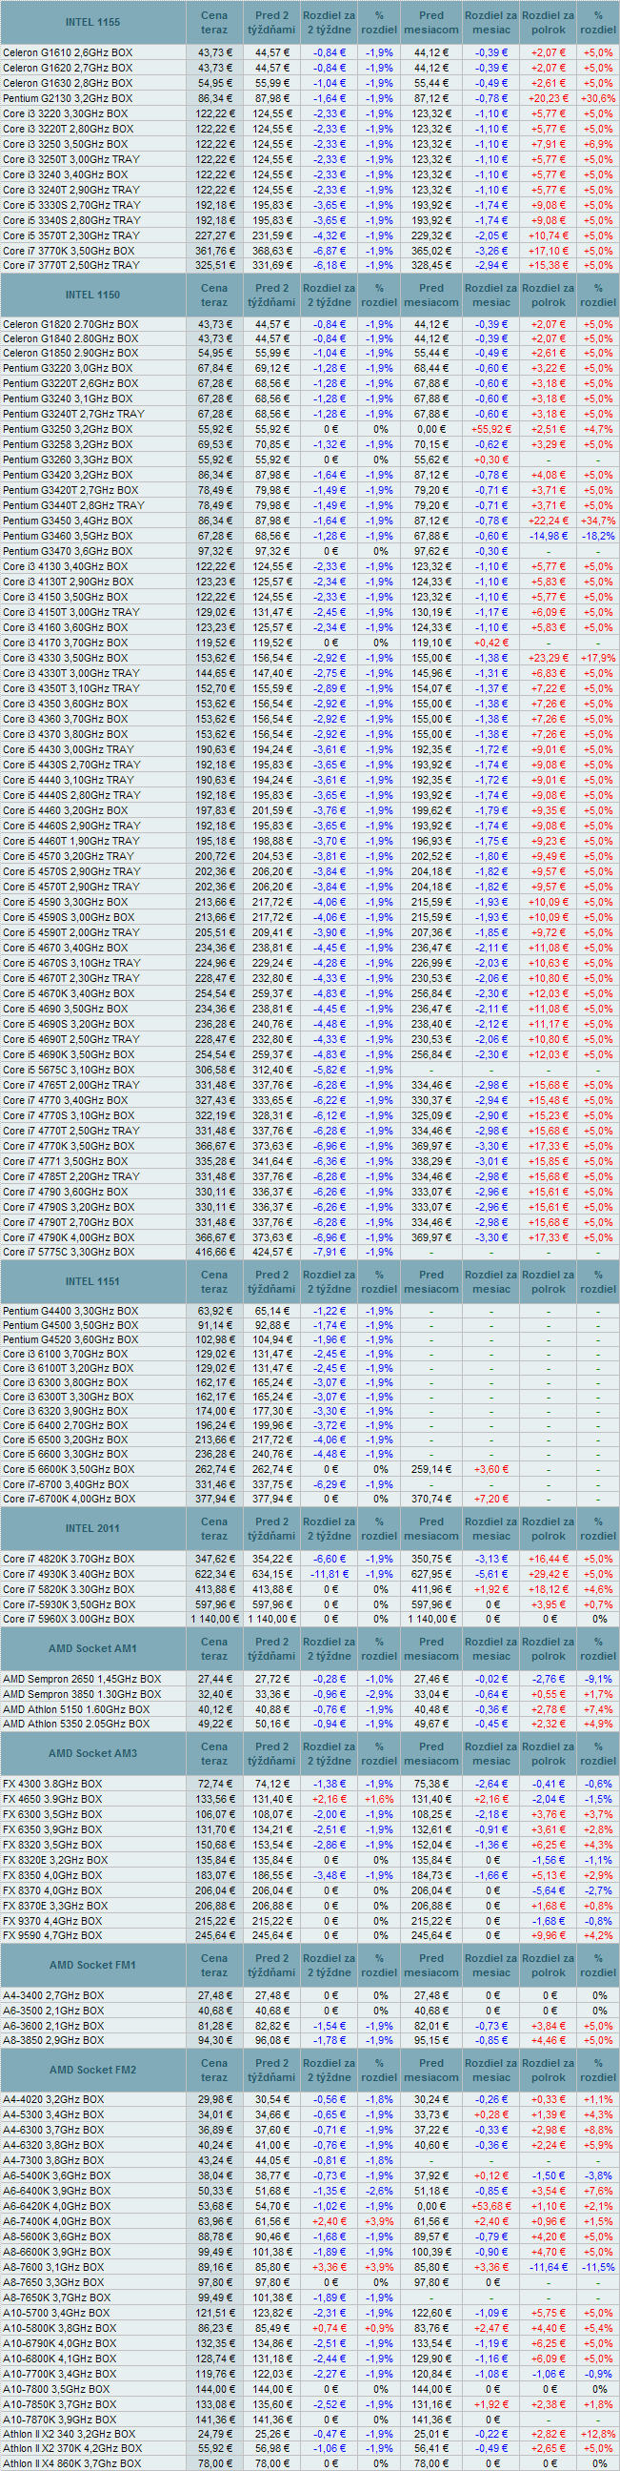Select row 'Pentium G3460 3,5GHz BOX'

(x=310, y=536)
